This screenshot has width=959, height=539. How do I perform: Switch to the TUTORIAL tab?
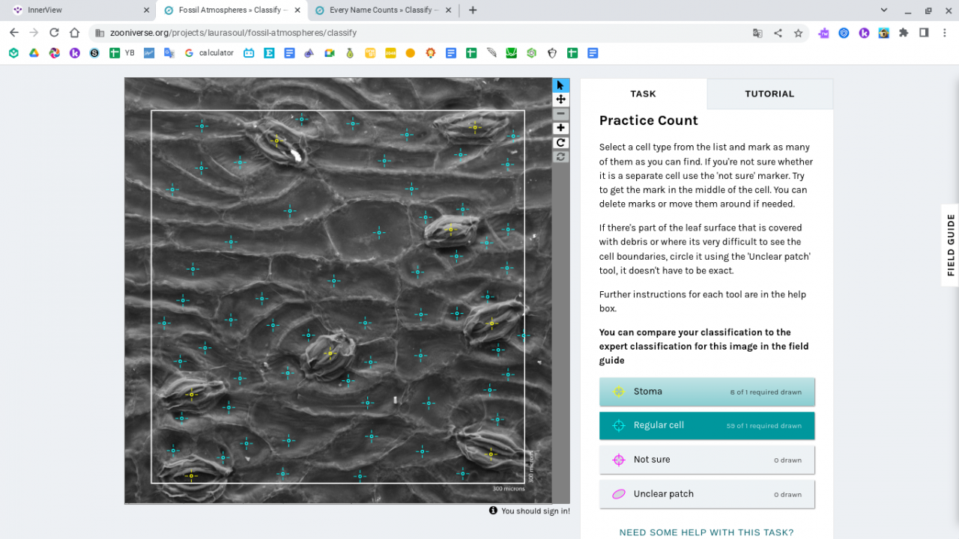[x=769, y=94]
